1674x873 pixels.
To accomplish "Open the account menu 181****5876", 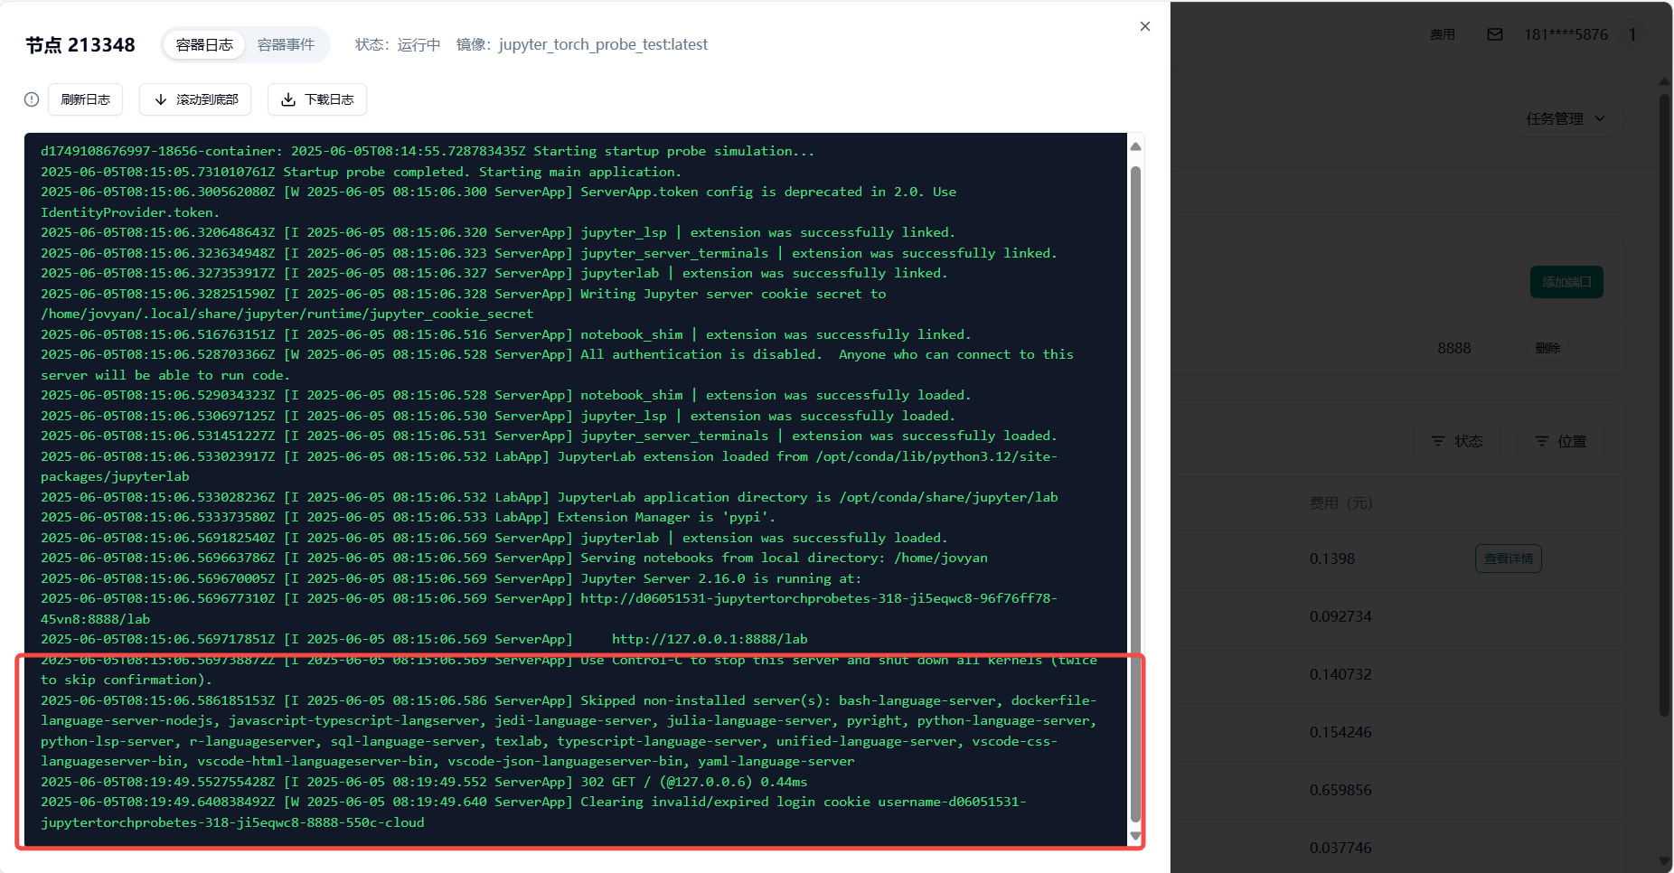I will [x=1566, y=34].
